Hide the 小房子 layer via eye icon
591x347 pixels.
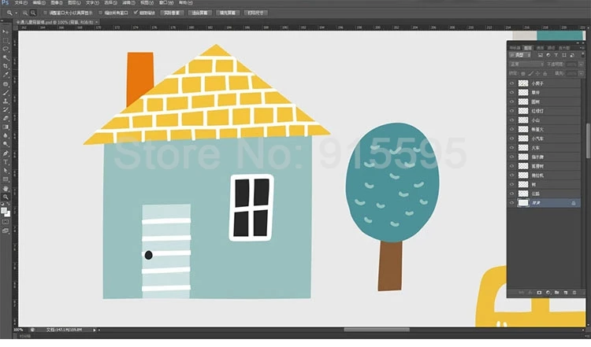click(x=512, y=83)
